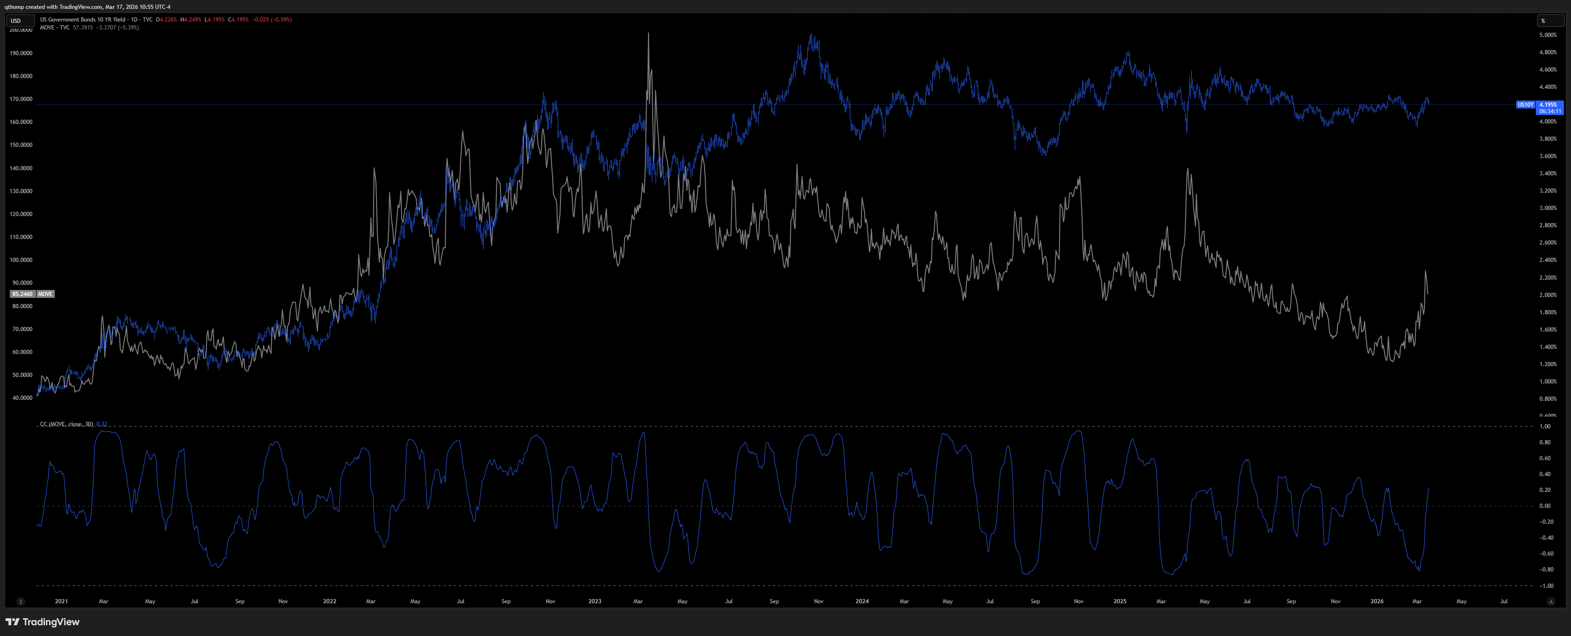Click the MOVE tag on the left price axis
This screenshot has width=1571, height=636.
45,294
